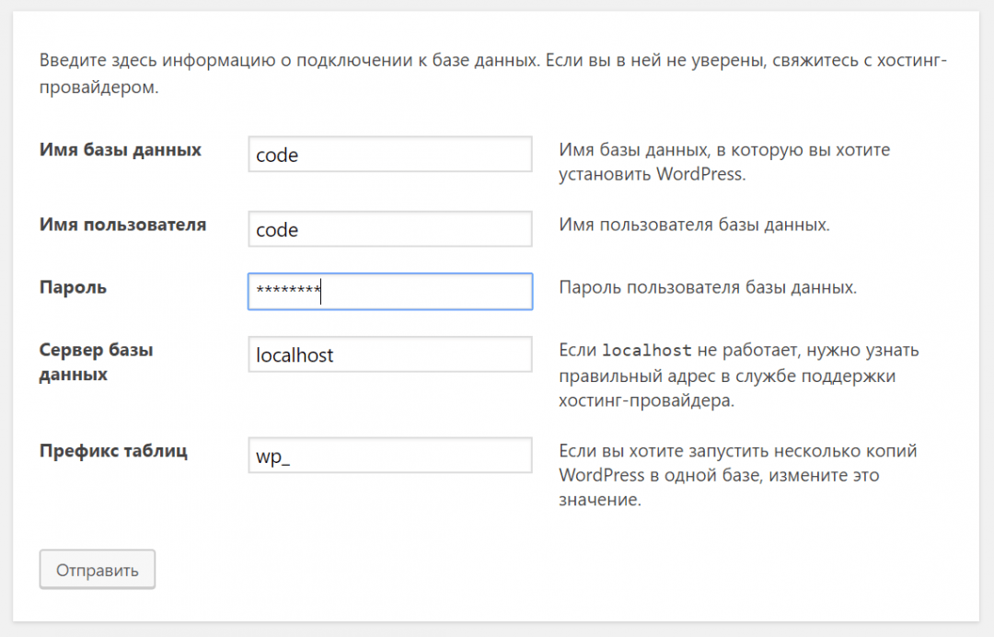
Task: Click monospace 'localhost' word in help text
Action: (x=646, y=351)
